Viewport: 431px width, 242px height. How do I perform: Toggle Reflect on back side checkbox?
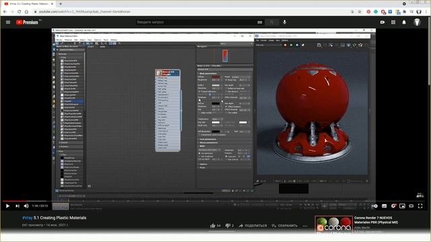[226, 88]
